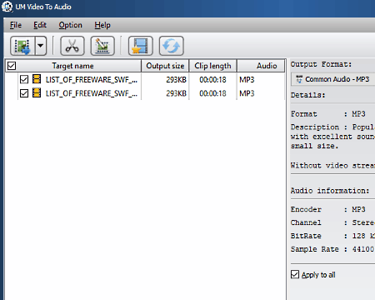
Task: Uncheck the first LIST_OF_FREEWARE_SWF file
Action: (x=24, y=79)
